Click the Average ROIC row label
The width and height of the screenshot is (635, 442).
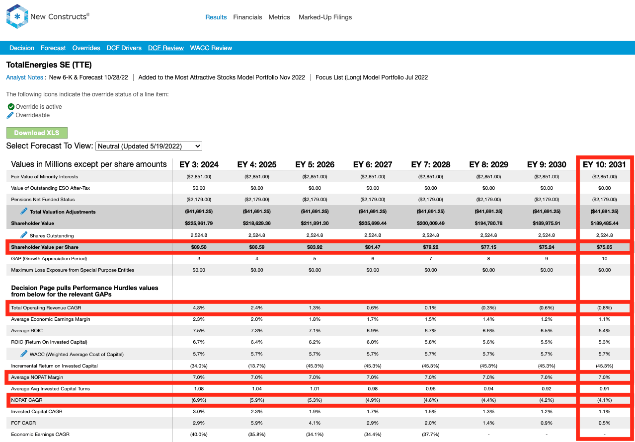point(27,331)
